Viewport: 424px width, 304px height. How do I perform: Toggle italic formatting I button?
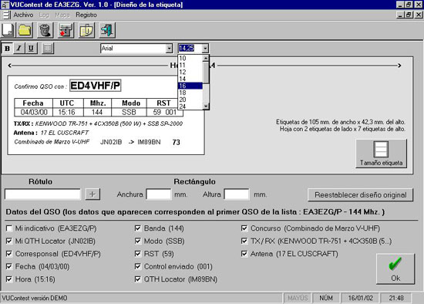(19, 49)
